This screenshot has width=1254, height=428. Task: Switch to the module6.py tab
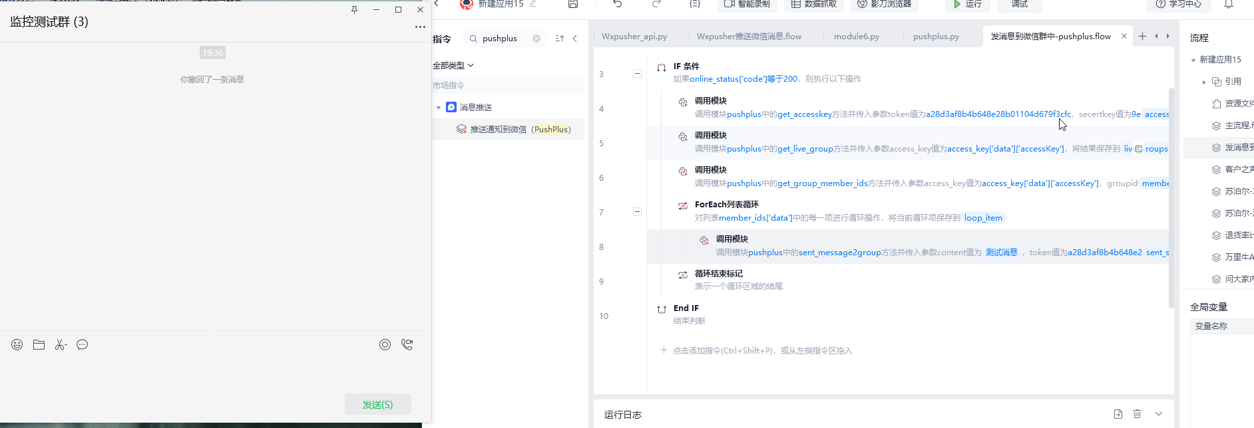pyautogui.click(x=856, y=37)
